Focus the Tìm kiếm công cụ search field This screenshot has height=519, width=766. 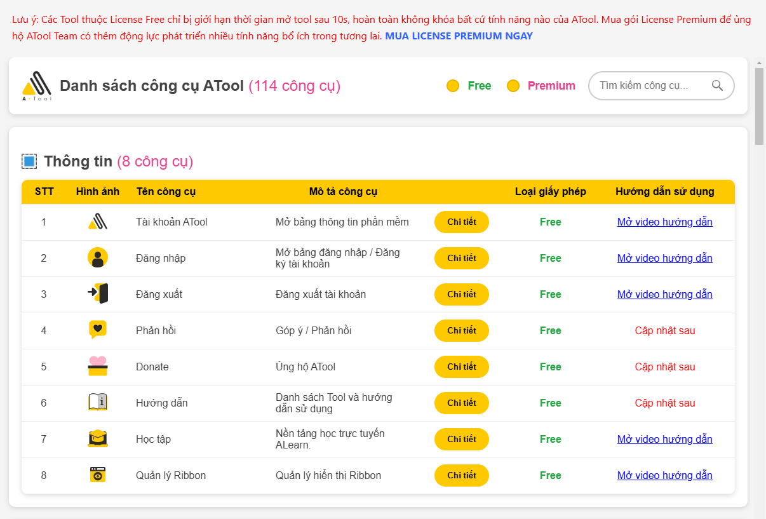click(x=652, y=86)
